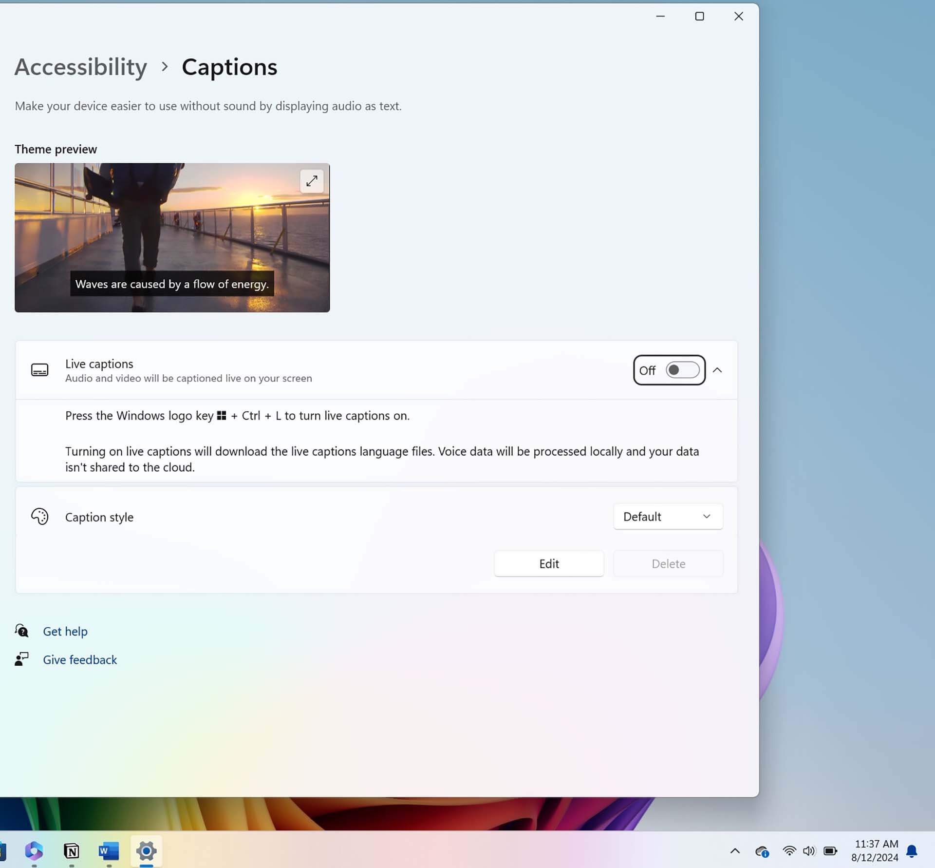
Task: Open Microsoft Word from the taskbar
Action: coord(109,851)
